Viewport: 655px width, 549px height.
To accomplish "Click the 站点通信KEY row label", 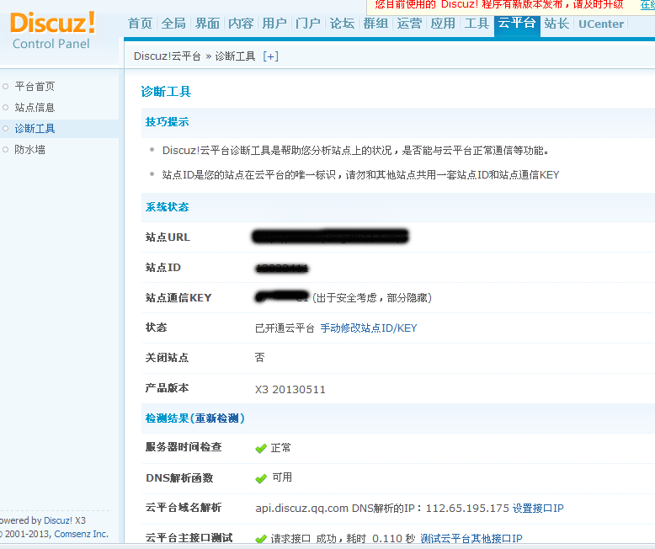I will tap(178, 298).
